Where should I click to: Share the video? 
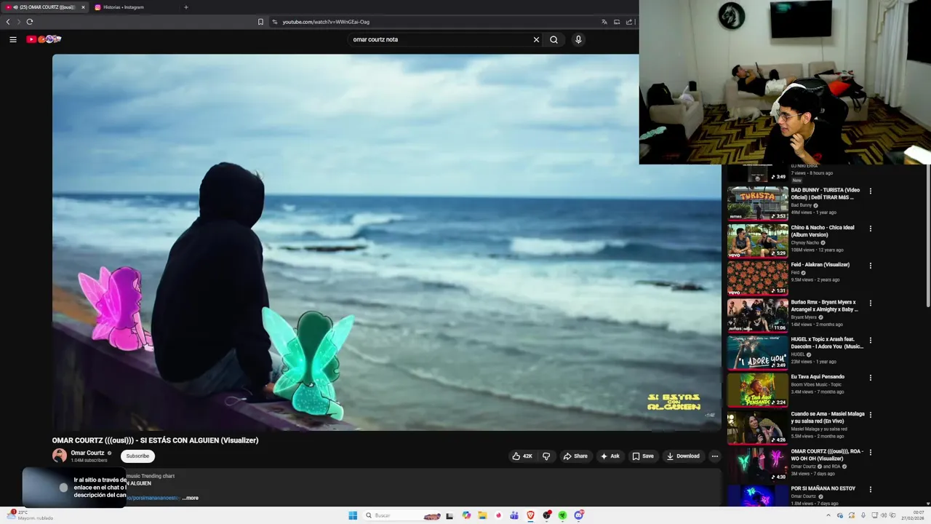pos(575,456)
